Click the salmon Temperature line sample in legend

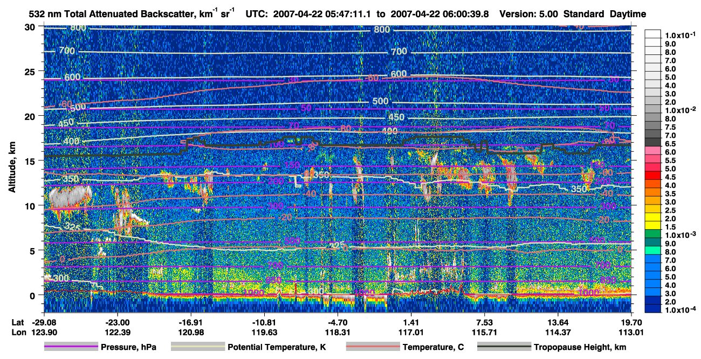pos(373,347)
